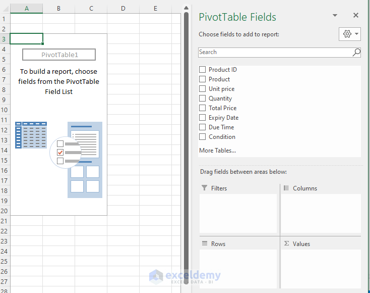Viewport: 370px width, 293px height.
Task: Click inside the Columns area box
Action: [321, 213]
